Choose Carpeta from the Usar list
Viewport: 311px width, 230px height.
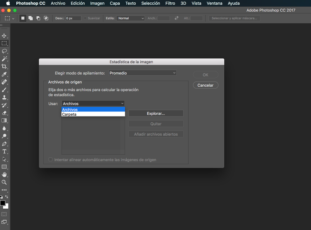(93, 114)
